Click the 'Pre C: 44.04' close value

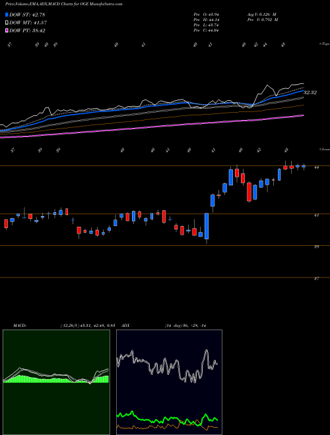tap(206, 30)
